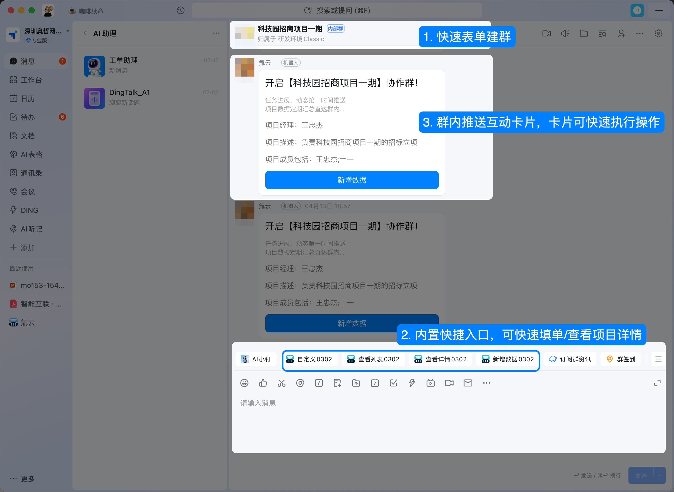674x492 pixels.
Task: Add a member to the group
Action: (621, 34)
